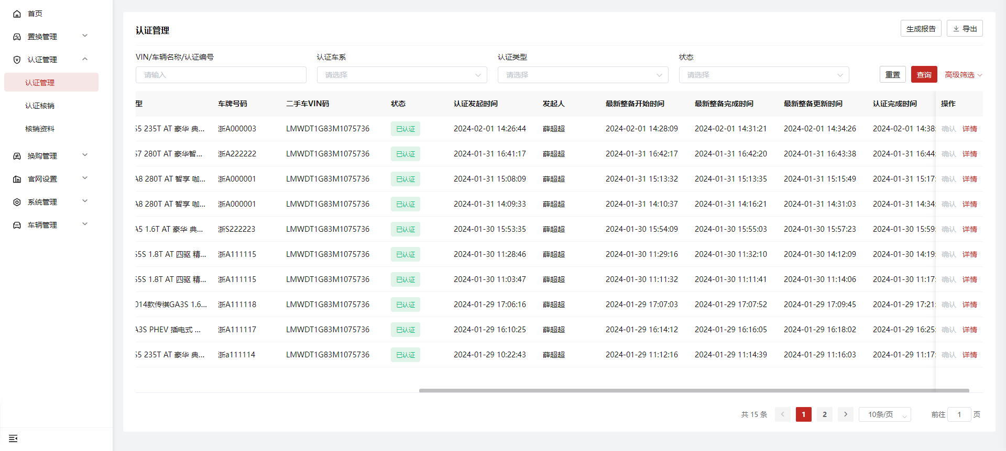Click the 系统管理 gear icon
1006x451 pixels.
(x=17, y=202)
